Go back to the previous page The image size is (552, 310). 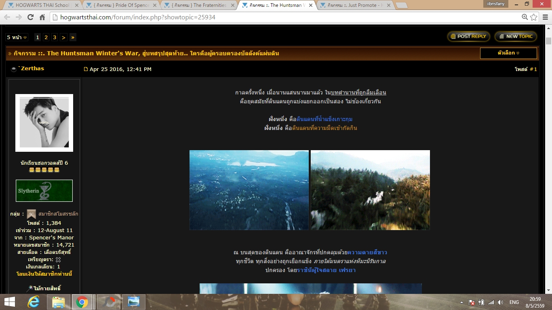coord(7,17)
